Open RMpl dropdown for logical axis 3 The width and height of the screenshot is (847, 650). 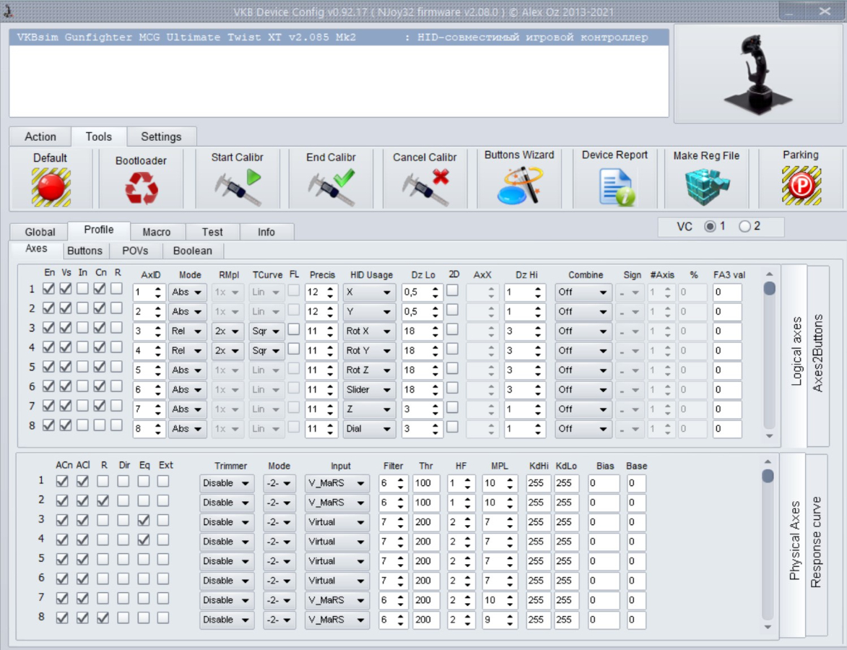click(x=227, y=331)
